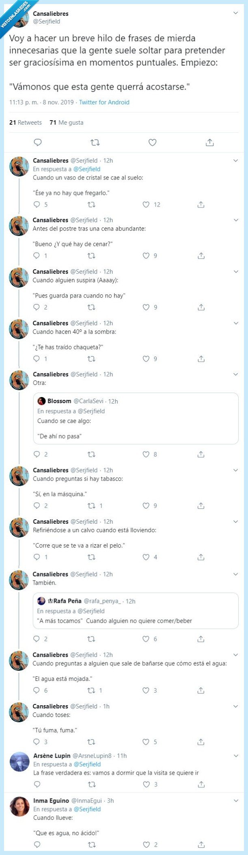
Task: Share the "Tú fuma, fuma" tweet
Action: [200, 742]
